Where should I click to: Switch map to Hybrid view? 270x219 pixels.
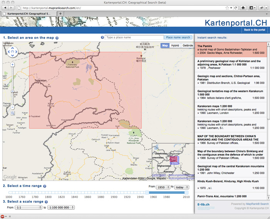tap(175, 46)
